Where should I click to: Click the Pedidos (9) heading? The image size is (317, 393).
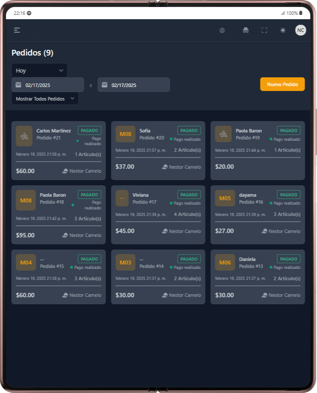32,52
